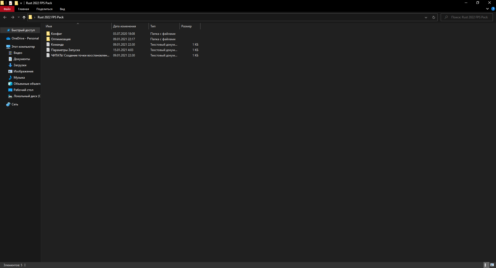This screenshot has width=496, height=268.
Task: Click the search box Поиск: Rust 2022 FPS Pack
Action: pyautogui.click(x=467, y=17)
